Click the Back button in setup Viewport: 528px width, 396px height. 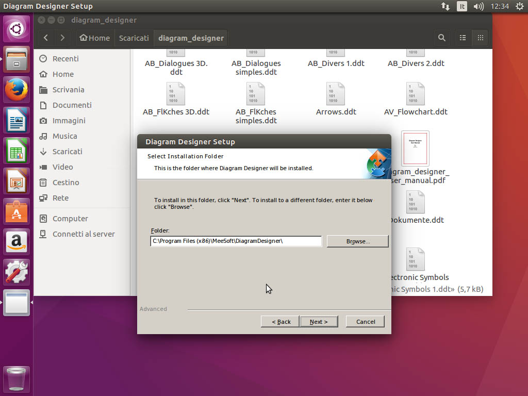280,321
